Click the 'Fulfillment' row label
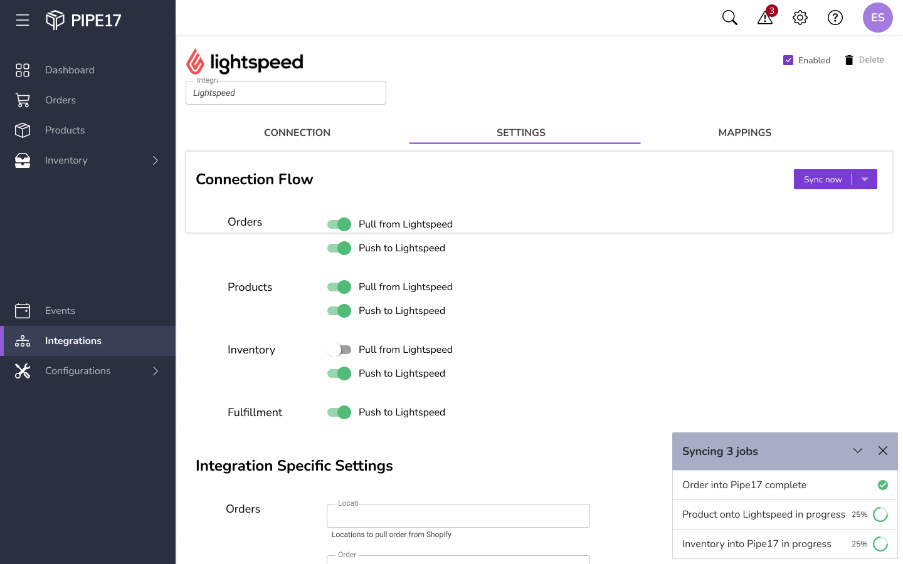The height and width of the screenshot is (564, 903). coord(255,412)
